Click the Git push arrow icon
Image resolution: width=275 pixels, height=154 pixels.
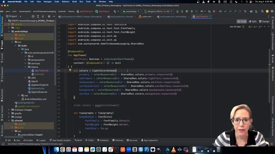235,12
